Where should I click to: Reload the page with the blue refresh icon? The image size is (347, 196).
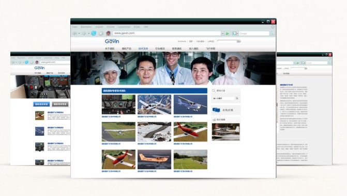click(x=94, y=34)
